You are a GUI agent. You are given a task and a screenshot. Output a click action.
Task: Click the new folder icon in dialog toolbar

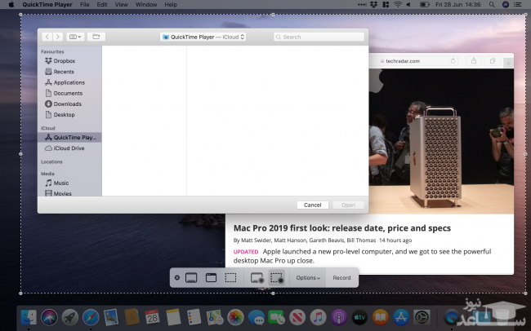click(96, 37)
